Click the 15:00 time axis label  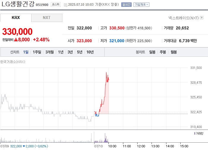184,146
